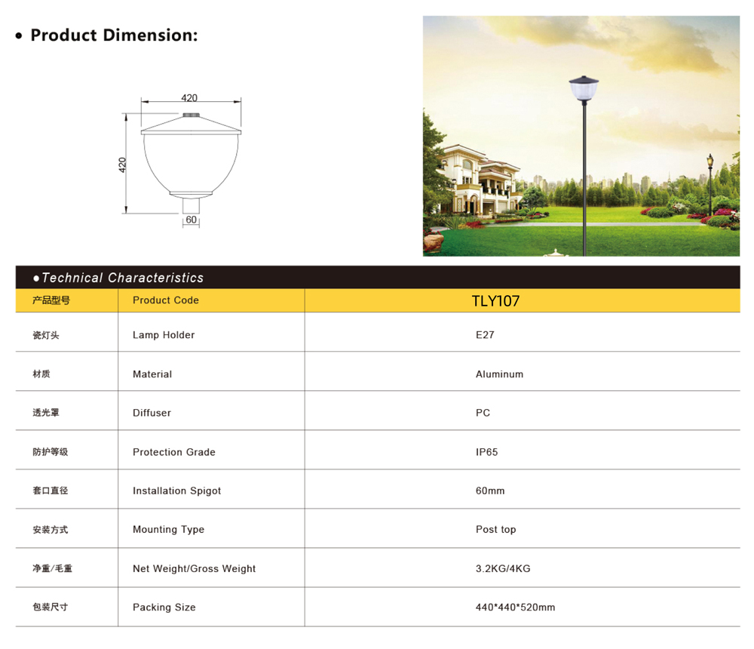Click the '套口直径' label

pos(50,491)
